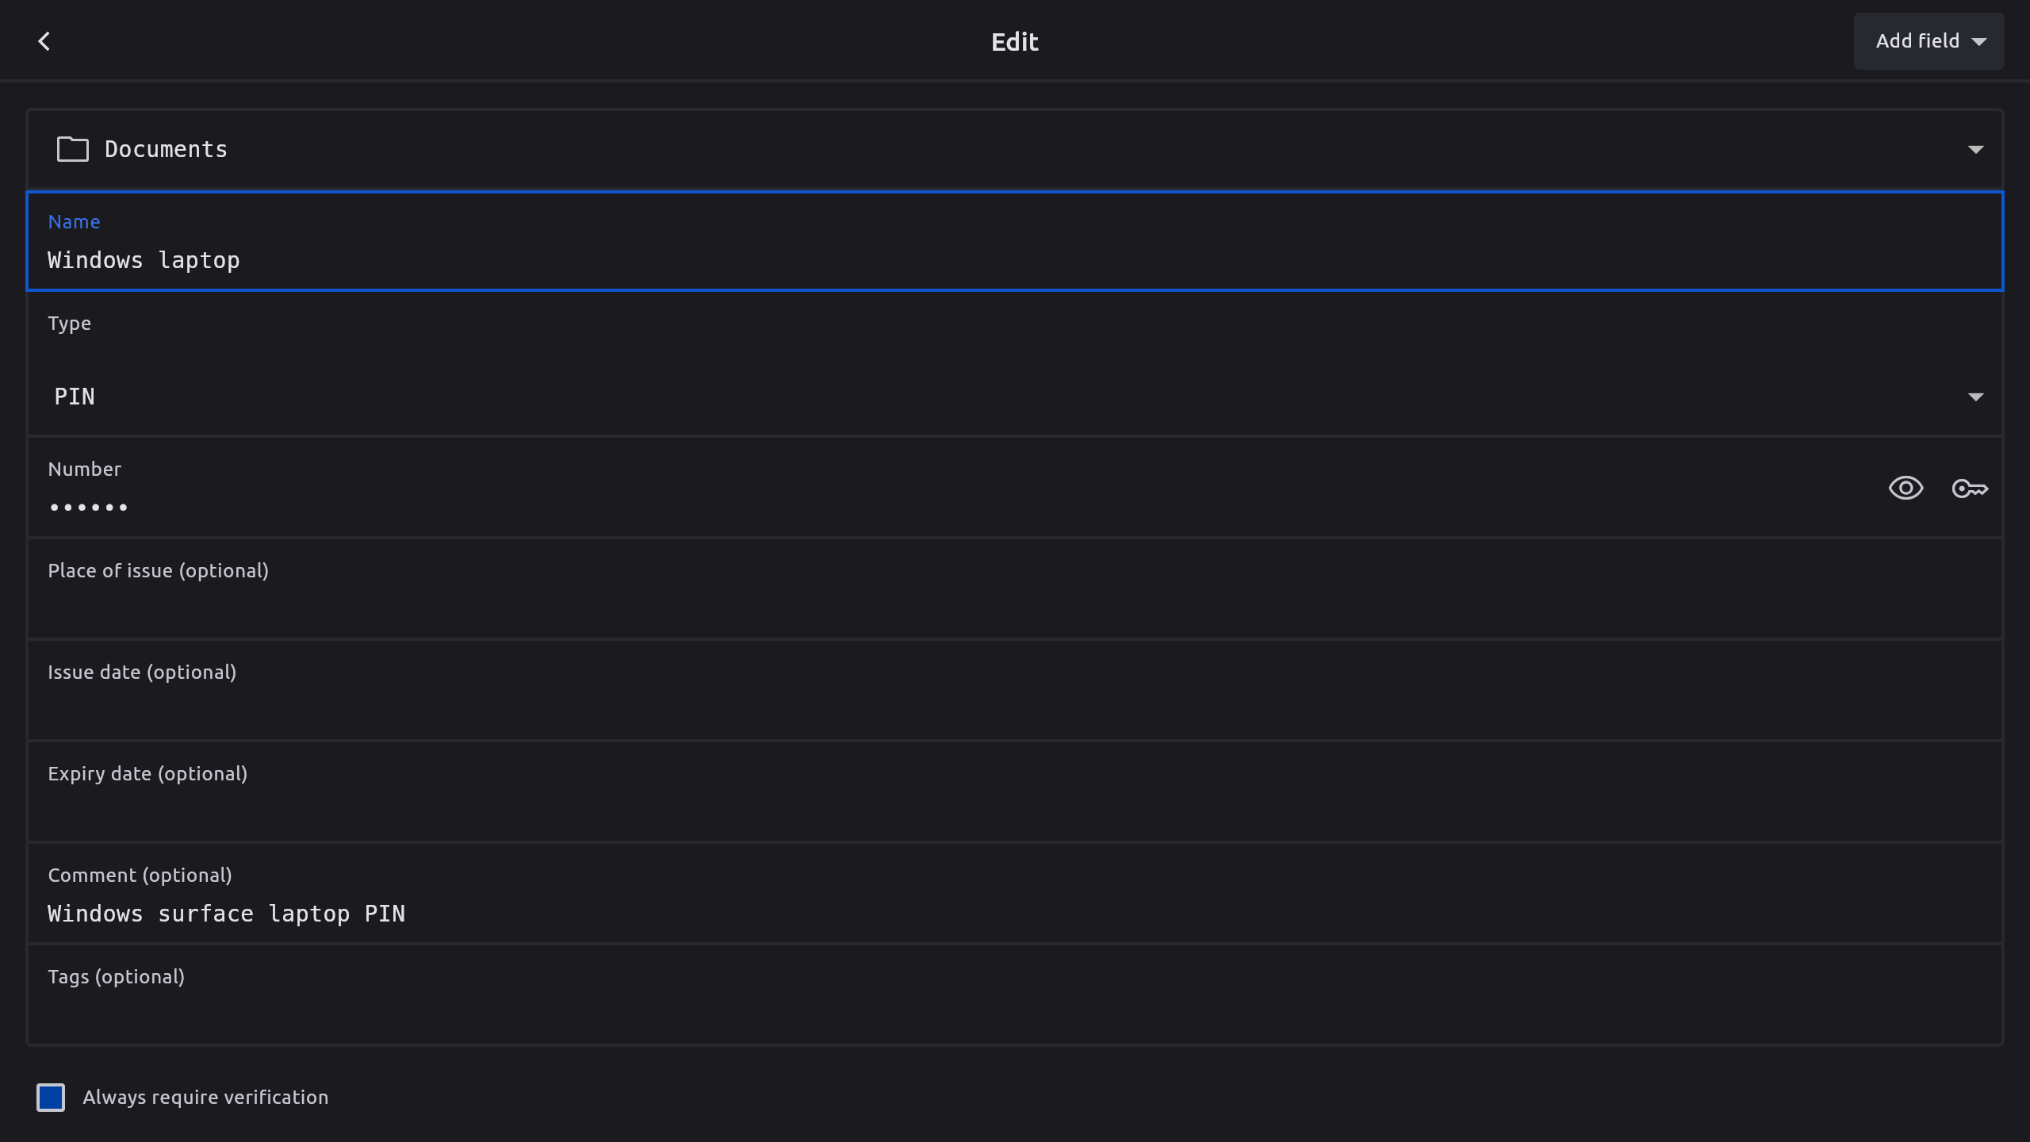Open the Type PIN dropdown

pos(1015,396)
